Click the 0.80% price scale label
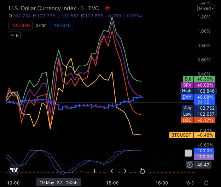Image resolution: width=221 pixels, height=187 pixels. 204,45
